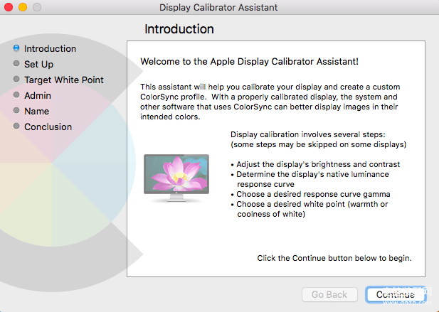Select the Admin step
439x312 pixels.
coord(38,96)
